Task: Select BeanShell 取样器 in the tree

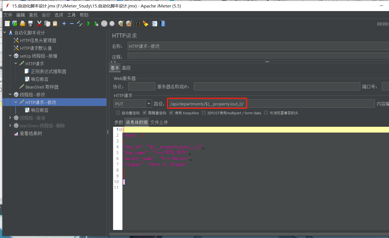Action: [42, 87]
